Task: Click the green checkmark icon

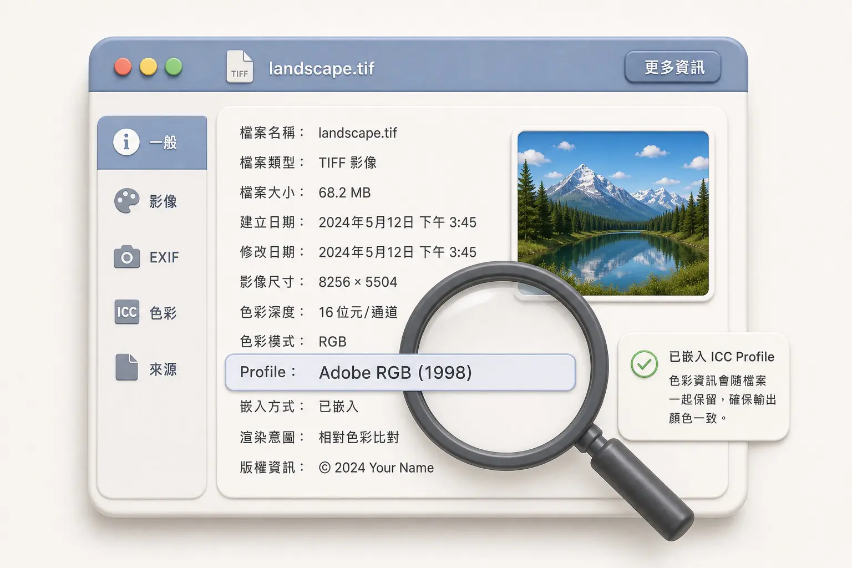Action: (x=644, y=364)
